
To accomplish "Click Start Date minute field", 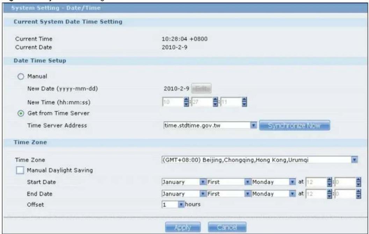I will coord(345,182).
